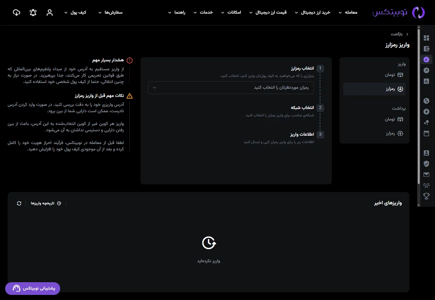Open the lightning bolt sidebar icon

pyautogui.click(x=426, y=112)
